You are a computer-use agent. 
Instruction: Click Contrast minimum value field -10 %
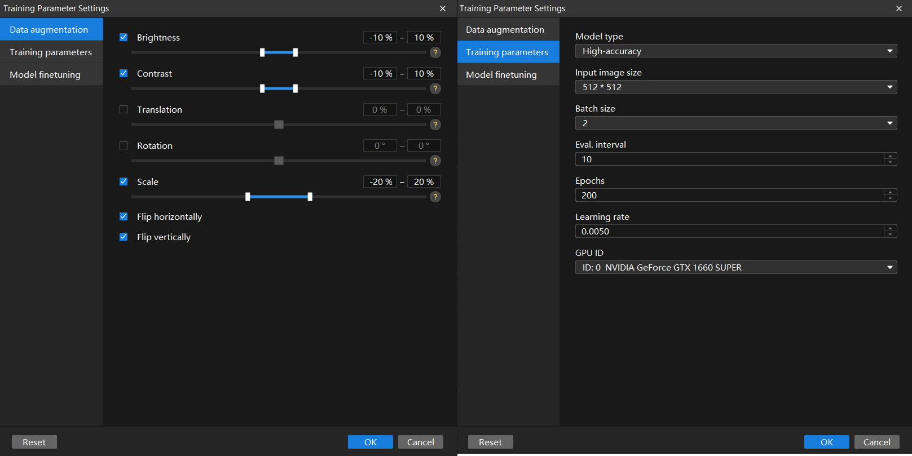coord(380,73)
